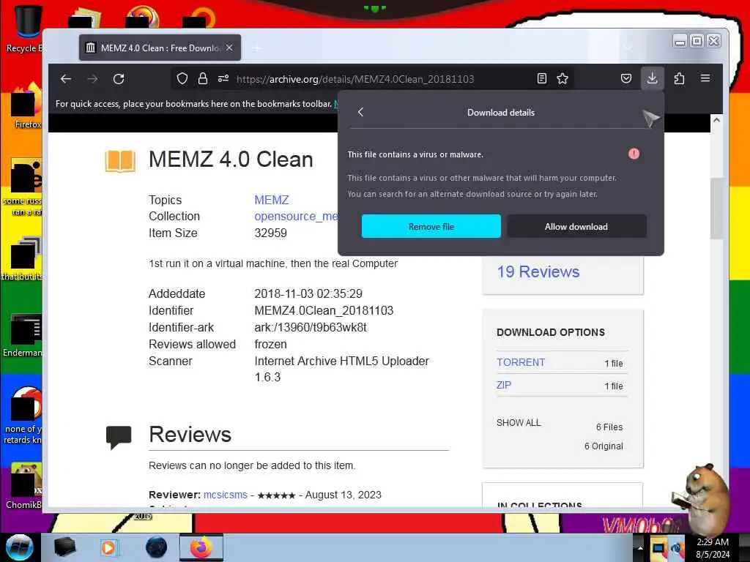Click the Reviews speech bubble icon
The width and height of the screenshot is (750, 562).
tap(119, 437)
